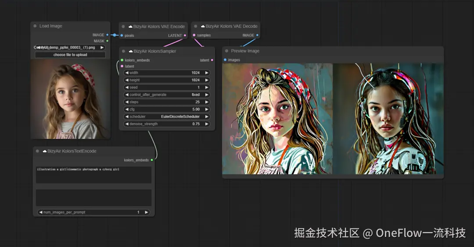The width and height of the screenshot is (474, 247).
Task: Click the BizyAir Kolors VAE Decode title text
Action: (232, 26)
